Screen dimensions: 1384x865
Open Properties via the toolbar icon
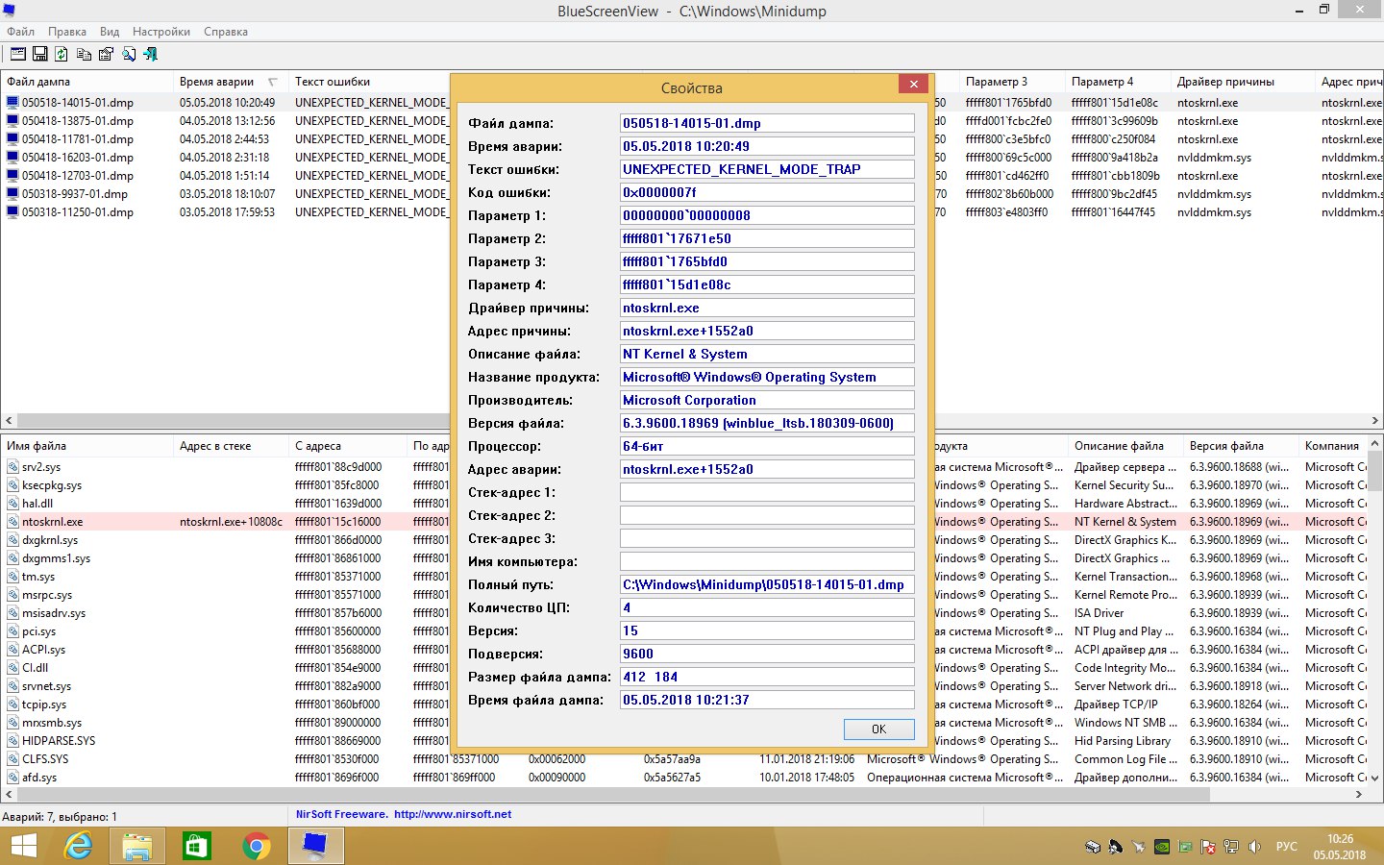[106, 54]
